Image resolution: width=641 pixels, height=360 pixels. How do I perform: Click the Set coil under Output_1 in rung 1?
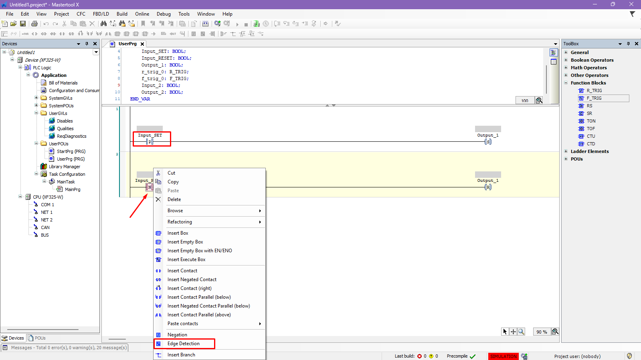pyautogui.click(x=488, y=142)
